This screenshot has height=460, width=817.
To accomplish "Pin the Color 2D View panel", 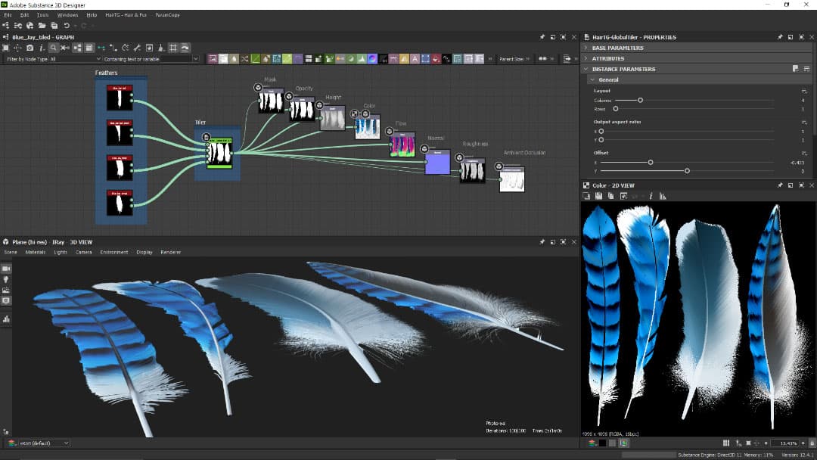I will [x=780, y=185].
